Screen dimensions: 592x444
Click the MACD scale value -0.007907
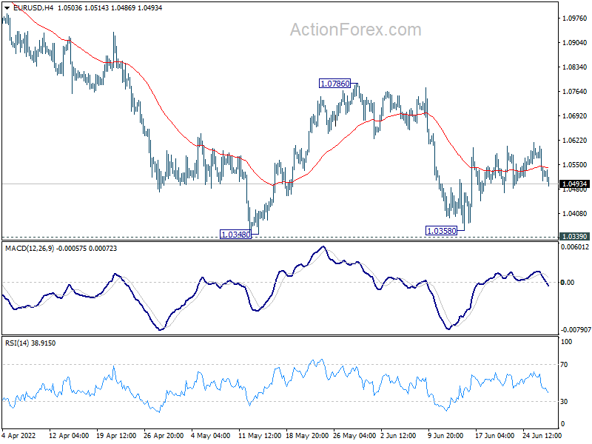(x=575, y=330)
